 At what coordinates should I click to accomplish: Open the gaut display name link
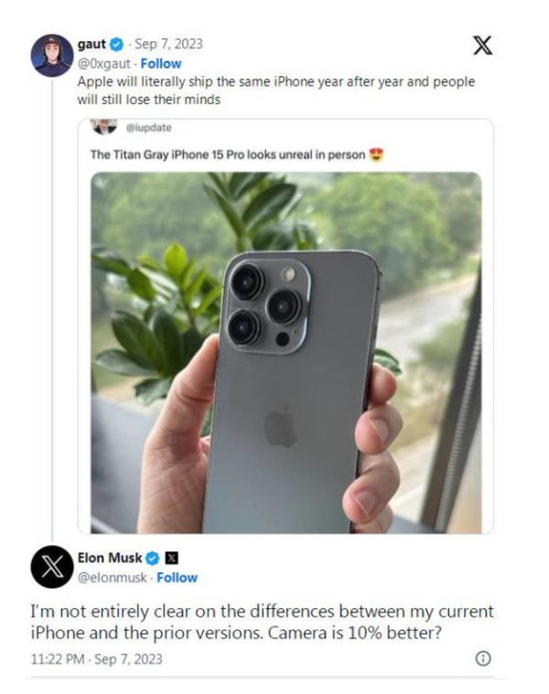92,44
